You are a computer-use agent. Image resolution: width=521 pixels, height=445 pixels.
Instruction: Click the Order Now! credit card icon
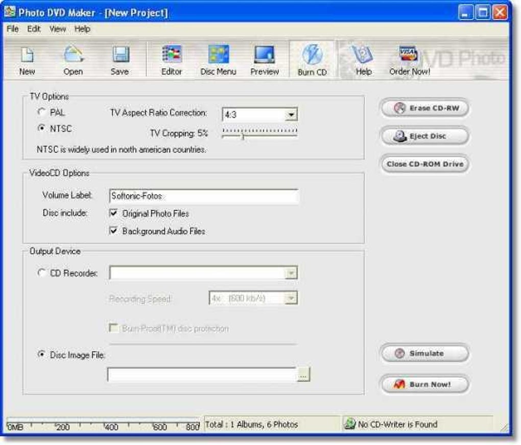pyautogui.click(x=408, y=54)
